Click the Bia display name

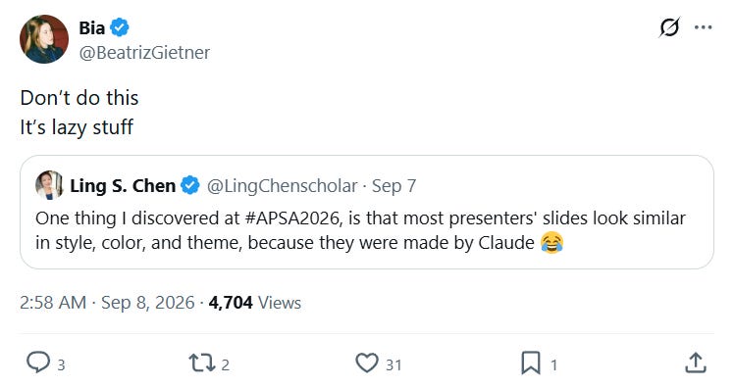pos(92,27)
